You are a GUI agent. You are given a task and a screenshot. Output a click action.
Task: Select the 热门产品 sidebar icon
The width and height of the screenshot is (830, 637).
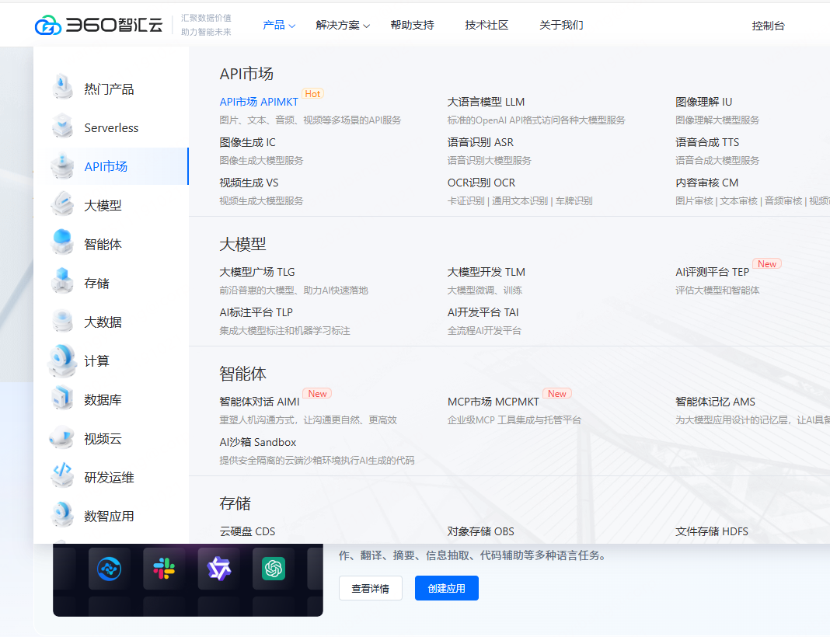[62, 87]
